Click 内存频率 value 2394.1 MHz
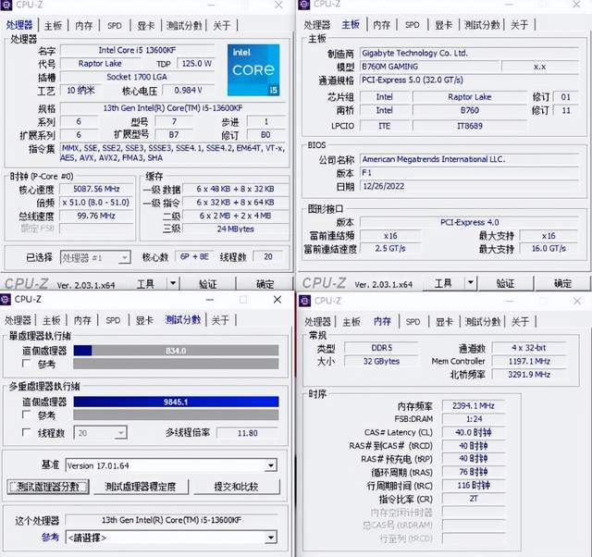 click(474, 405)
